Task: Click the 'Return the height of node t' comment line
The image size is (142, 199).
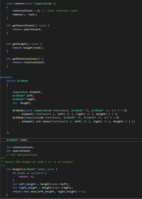Action: pos(38,162)
